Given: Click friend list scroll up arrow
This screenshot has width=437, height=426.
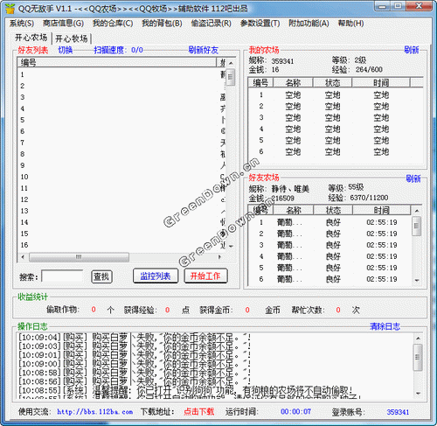Looking at the screenshot, I should point(231,63).
